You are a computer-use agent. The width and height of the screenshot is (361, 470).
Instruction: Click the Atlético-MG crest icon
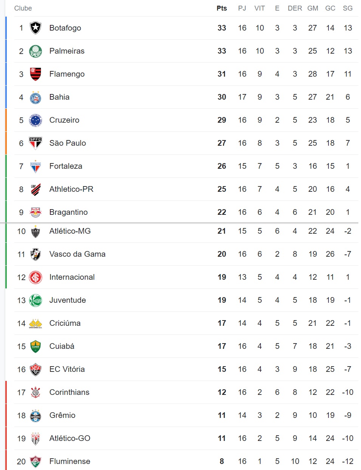[x=36, y=231]
